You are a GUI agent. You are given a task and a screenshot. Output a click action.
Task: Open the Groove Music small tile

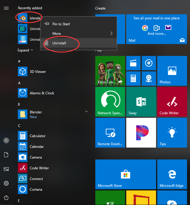(x=149, y=63)
